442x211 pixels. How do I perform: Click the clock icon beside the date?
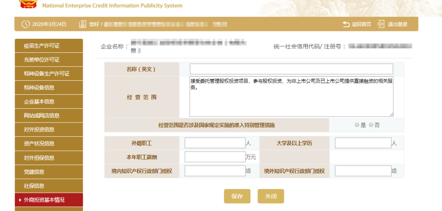coord(26,24)
